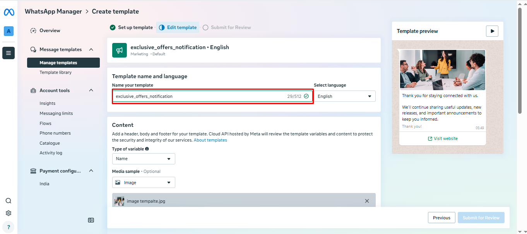
Task: Click the Account tools briefcase icon
Action: [x=33, y=91]
